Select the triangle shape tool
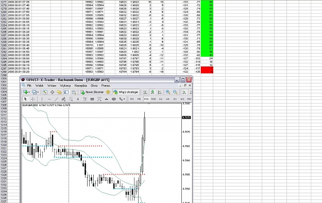Image resolution: width=322 pixels, height=203 pixels. [x=106, y=99]
